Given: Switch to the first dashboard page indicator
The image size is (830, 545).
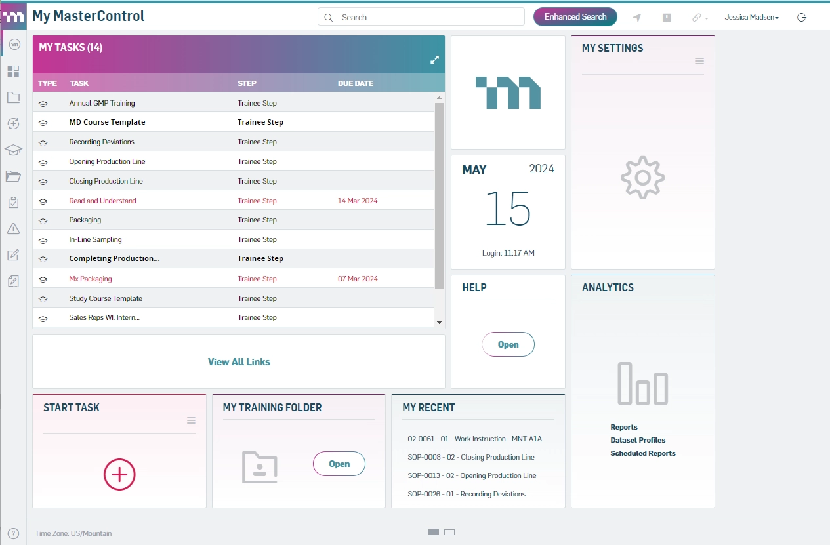Looking at the screenshot, I should pos(434,533).
